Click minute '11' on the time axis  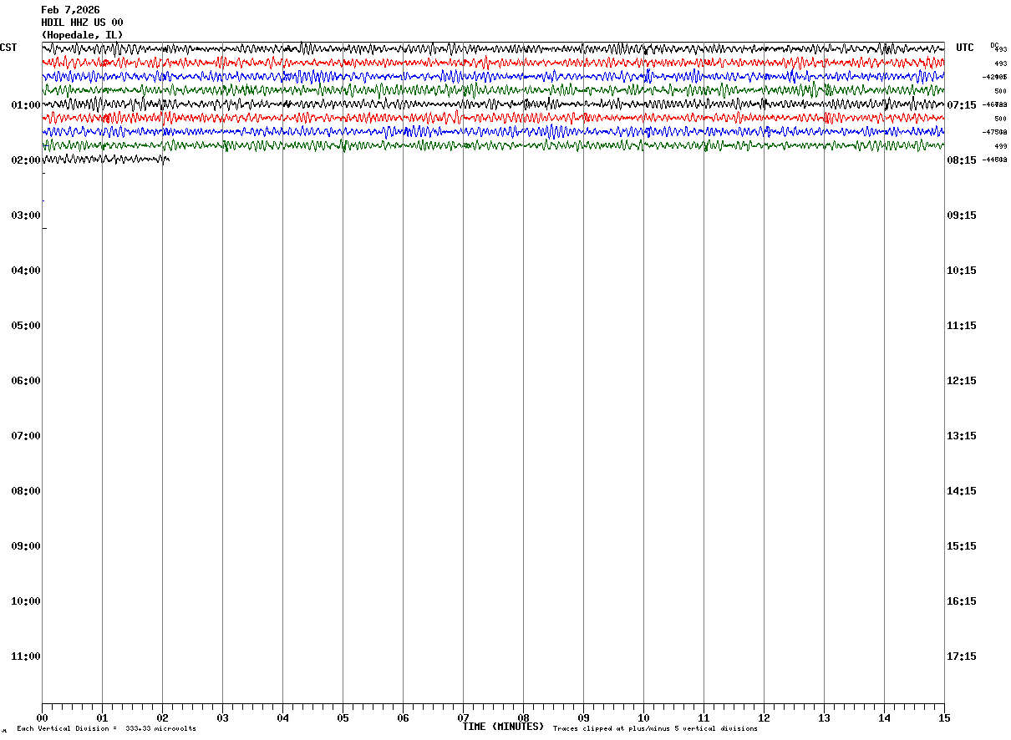click(x=704, y=718)
